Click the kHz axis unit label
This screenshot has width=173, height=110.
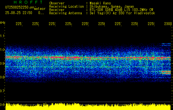pos(3,22)
